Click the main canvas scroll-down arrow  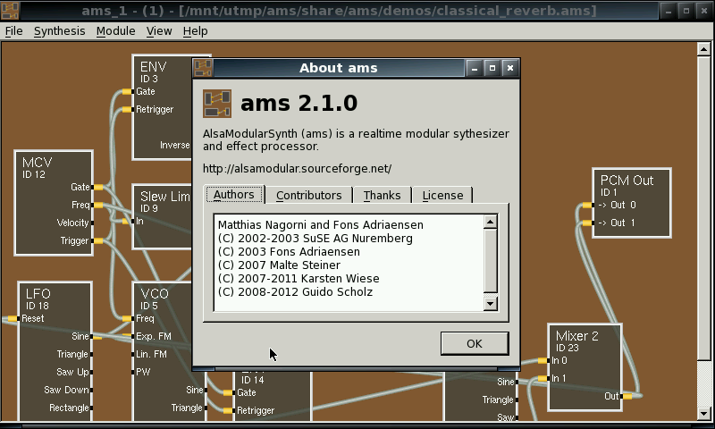point(703,414)
